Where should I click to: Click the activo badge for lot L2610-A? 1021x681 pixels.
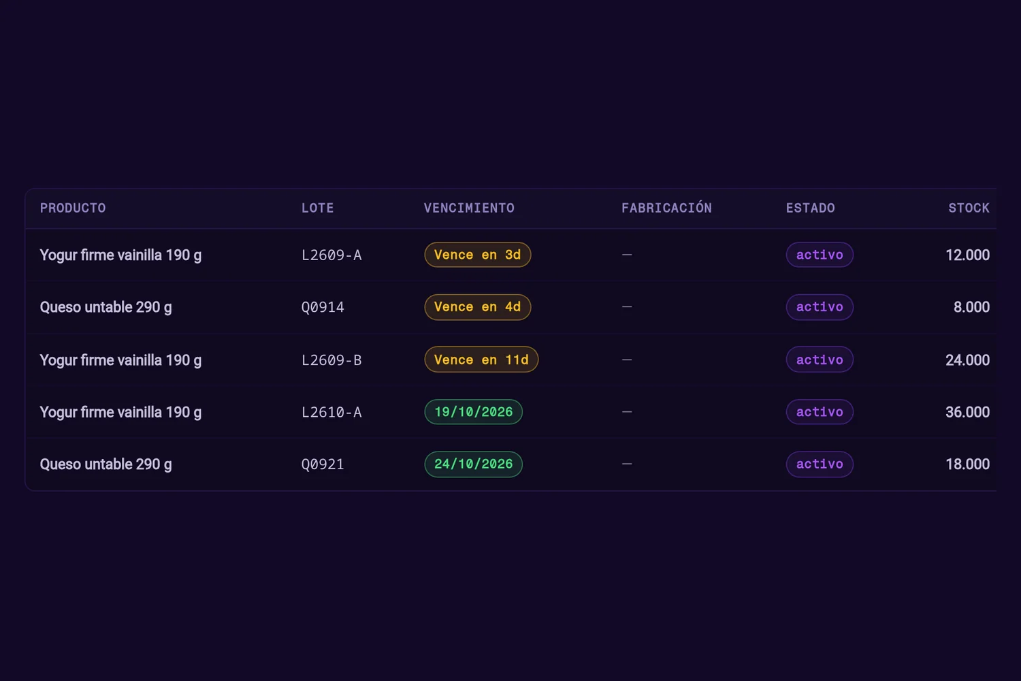tap(820, 412)
